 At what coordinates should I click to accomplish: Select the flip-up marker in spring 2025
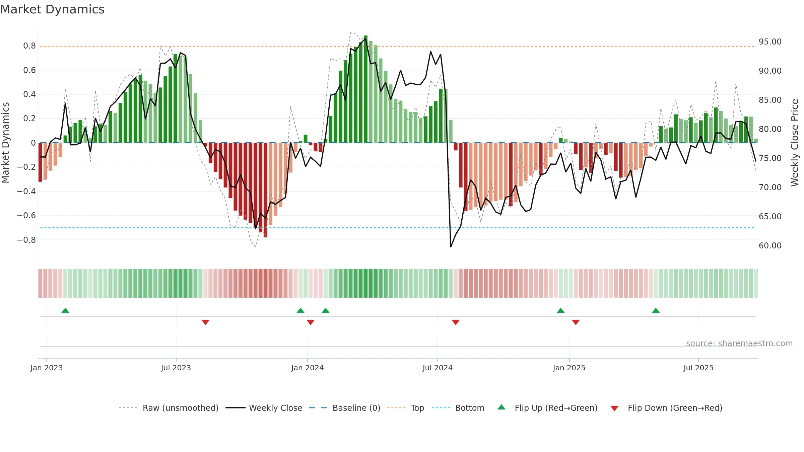click(x=656, y=310)
